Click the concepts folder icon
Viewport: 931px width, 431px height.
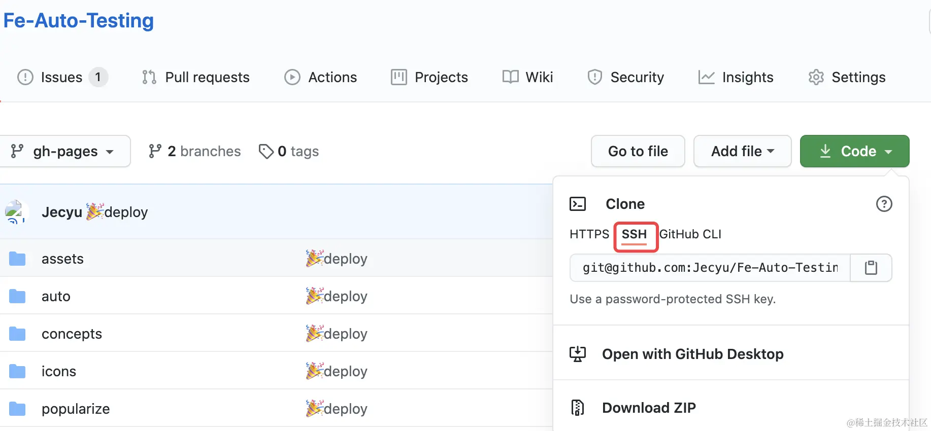click(17, 334)
